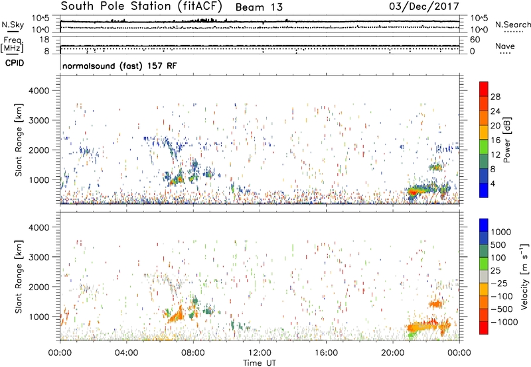Click the 'Velocity [m s-1]' colorbar label
Image resolution: width=531 pixels, height=367 pixels.
pos(524,276)
